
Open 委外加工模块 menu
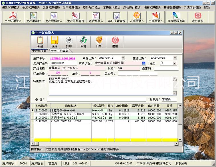[92, 8]
